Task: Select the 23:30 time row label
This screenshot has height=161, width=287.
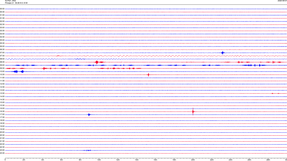Action: coord(2,153)
